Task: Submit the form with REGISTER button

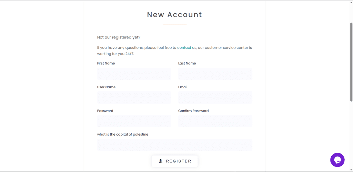Action: (175, 161)
